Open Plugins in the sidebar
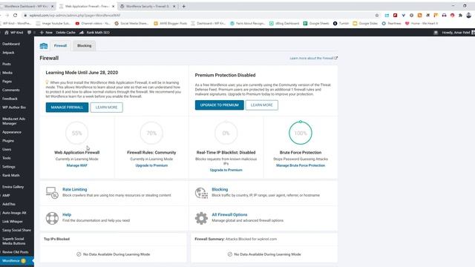The height and width of the screenshot is (267, 475). point(8,141)
